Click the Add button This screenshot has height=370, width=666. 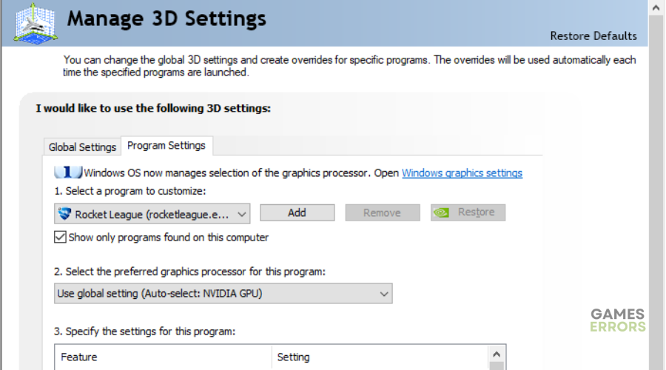[x=297, y=212]
